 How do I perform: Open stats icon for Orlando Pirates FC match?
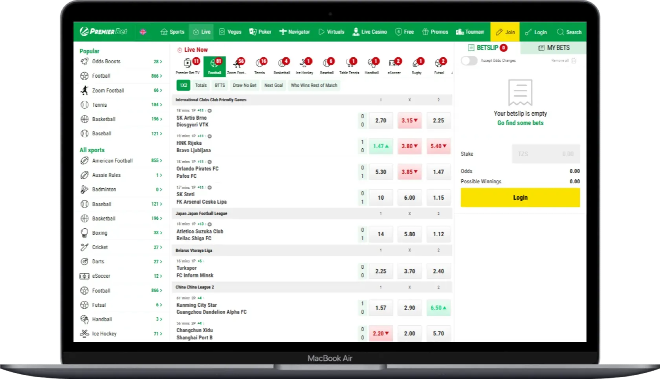(210, 162)
